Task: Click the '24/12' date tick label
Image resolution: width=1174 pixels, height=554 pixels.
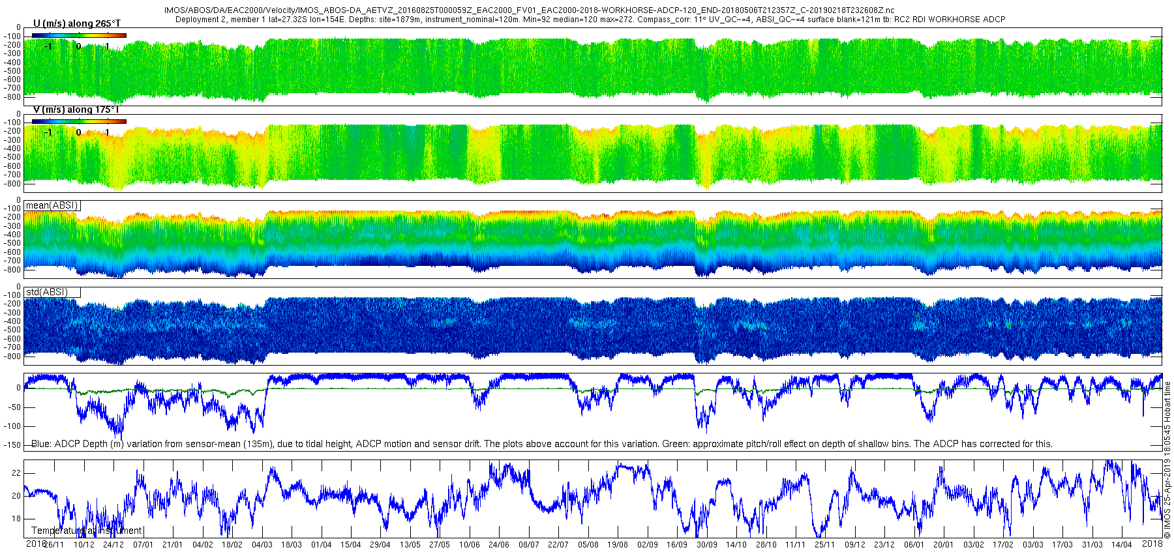Action: (113, 545)
